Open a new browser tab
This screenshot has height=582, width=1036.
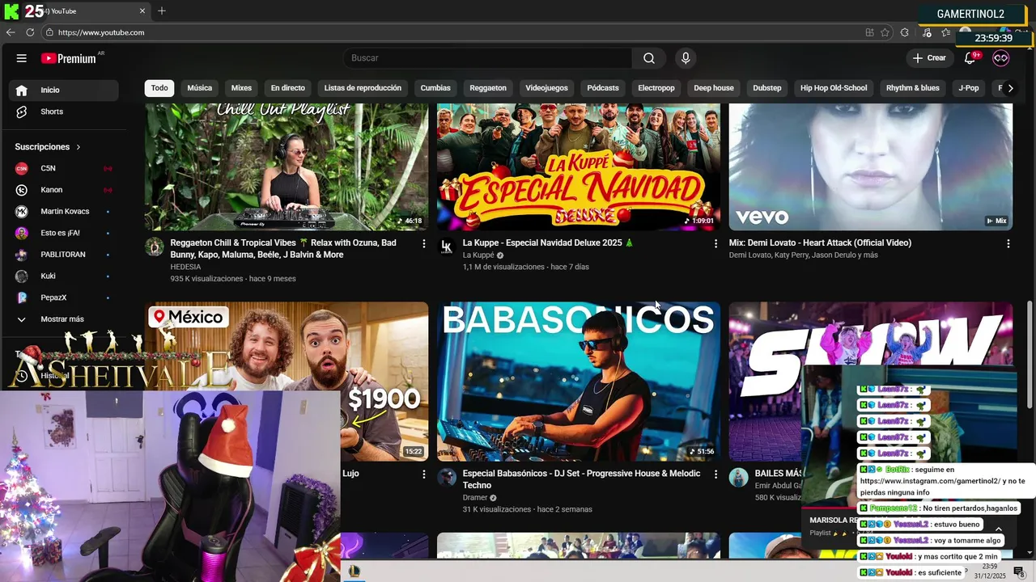(162, 11)
